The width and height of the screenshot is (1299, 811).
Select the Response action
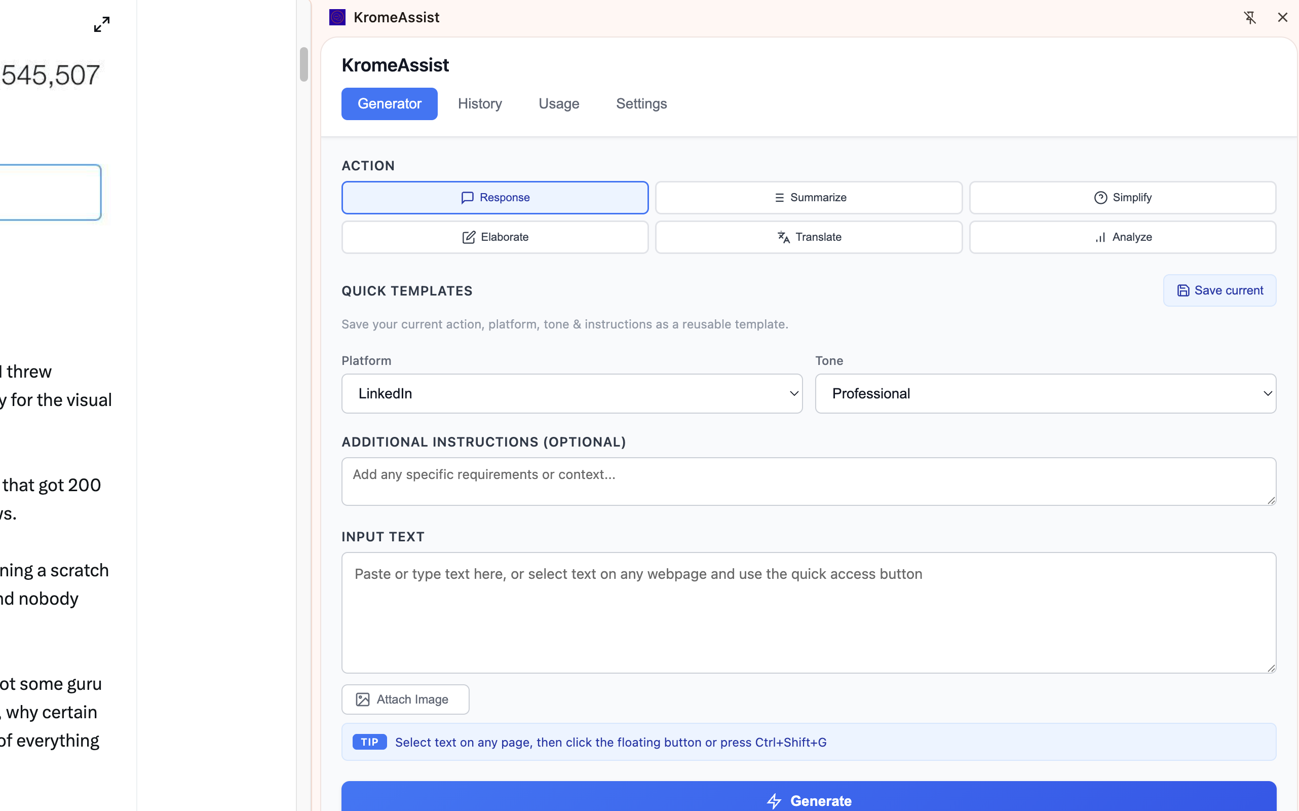(495, 197)
